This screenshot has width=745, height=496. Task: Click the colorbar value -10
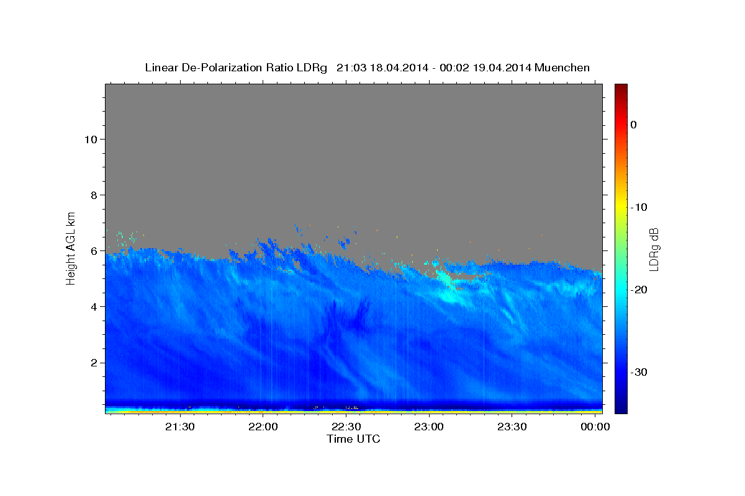[639, 207]
